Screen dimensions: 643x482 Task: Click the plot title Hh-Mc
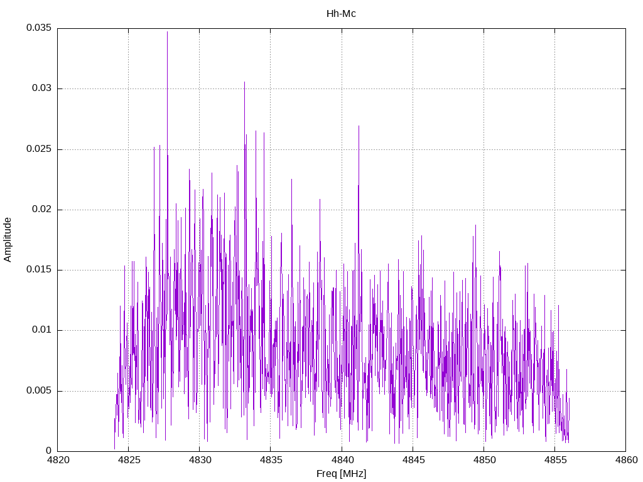[x=341, y=14]
